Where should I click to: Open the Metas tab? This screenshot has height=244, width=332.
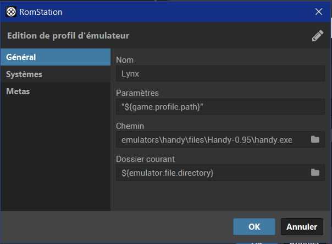[56, 91]
